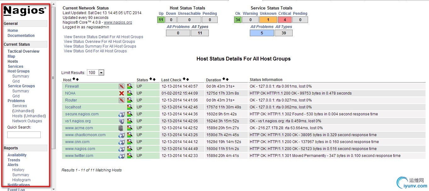Viewport: 429px width, 191px height.
Task: Click the service All Problems count 5
Action: [x=262, y=33]
